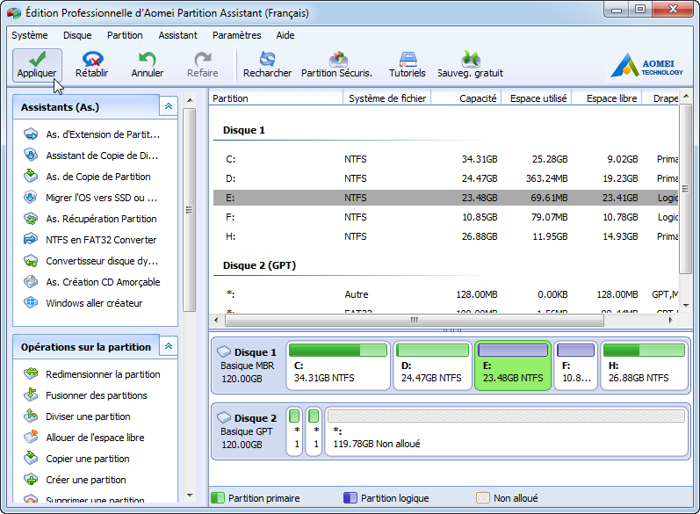
Task: Click Diviser une partition icon
Action: pos(31,416)
